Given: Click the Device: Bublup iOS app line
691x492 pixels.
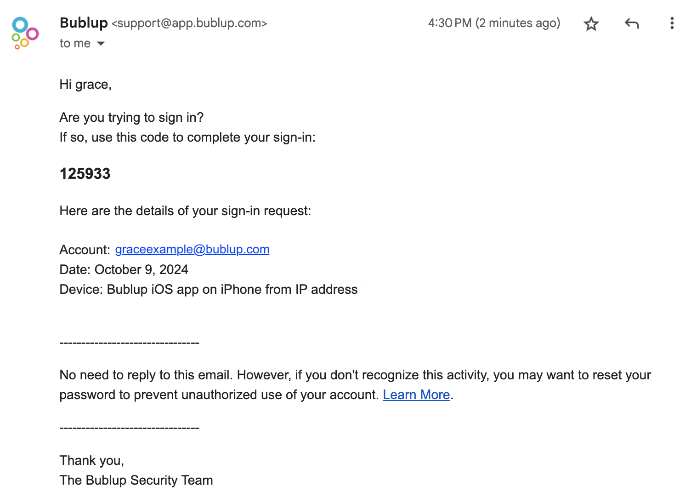Looking at the screenshot, I should (209, 290).
